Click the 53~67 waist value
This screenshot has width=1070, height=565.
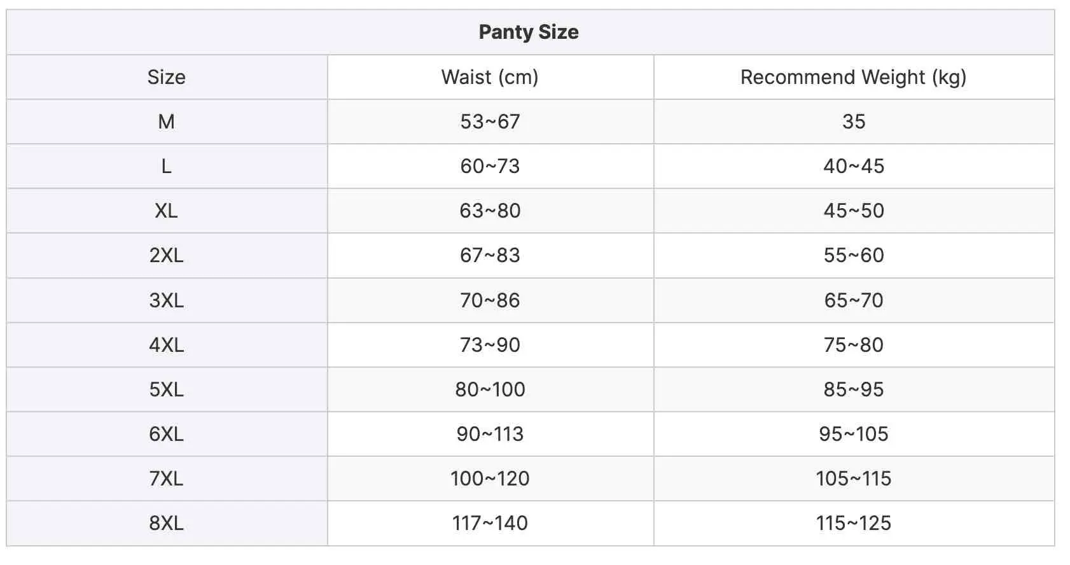(x=490, y=122)
